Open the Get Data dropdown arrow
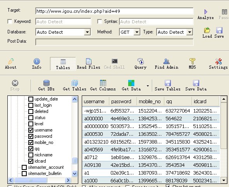229x187 pixels. pyautogui.click(x=148, y=86)
